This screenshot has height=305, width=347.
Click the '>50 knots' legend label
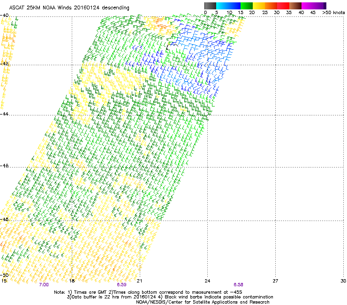tap(333, 13)
